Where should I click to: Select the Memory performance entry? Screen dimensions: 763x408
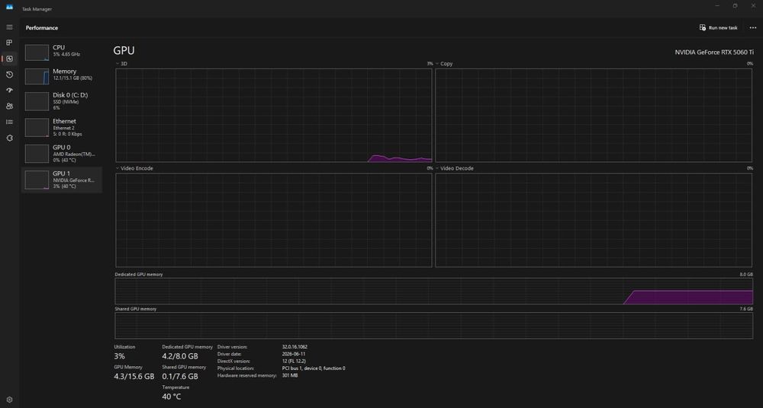coord(61,76)
